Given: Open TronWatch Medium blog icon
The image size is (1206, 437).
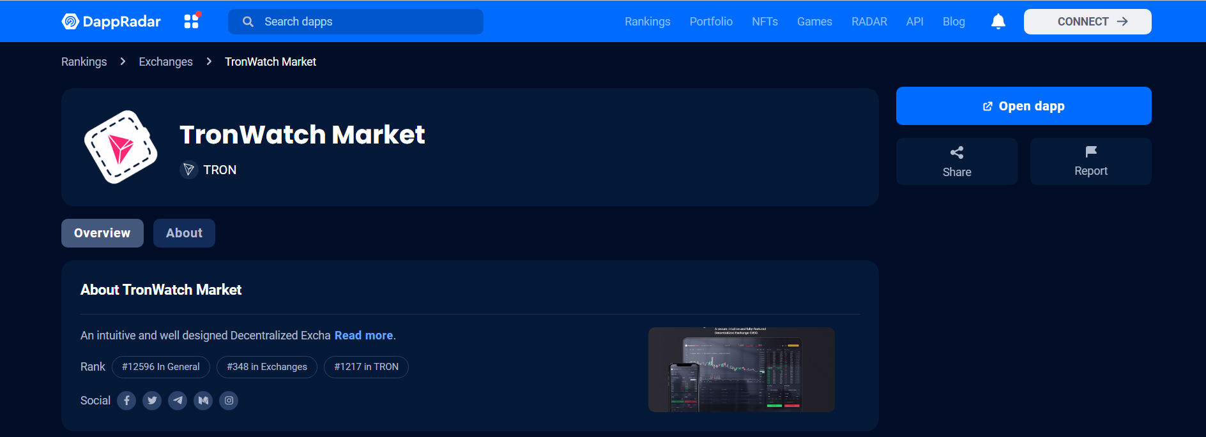Looking at the screenshot, I should pyautogui.click(x=203, y=401).
